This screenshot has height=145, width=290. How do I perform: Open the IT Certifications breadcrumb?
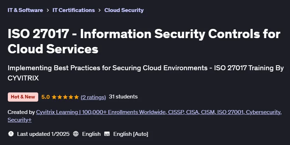point(74,10)
